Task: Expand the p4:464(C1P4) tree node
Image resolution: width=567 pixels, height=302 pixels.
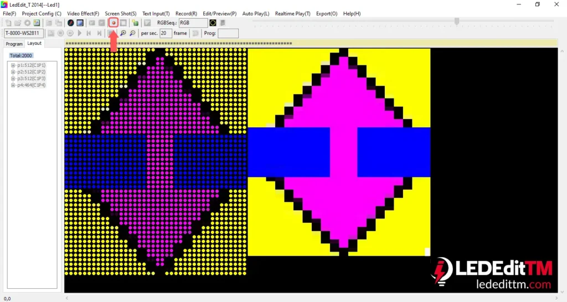Action: pyautogui.click(x=13, y=85)
